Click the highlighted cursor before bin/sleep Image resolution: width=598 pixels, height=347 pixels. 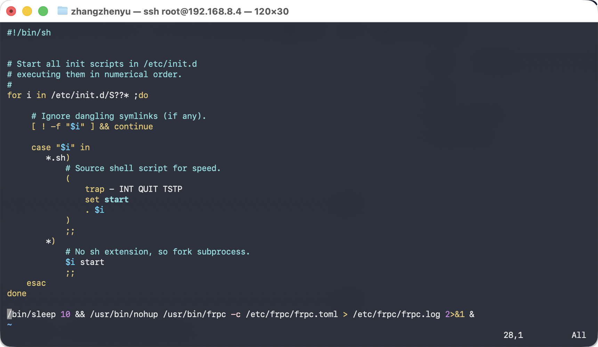pyautogui.click(x=9, y=314)
